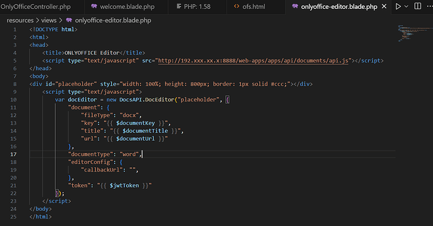
Task: Click the Run code play icon
Action: pyautogui.click(x=398, y=6)
